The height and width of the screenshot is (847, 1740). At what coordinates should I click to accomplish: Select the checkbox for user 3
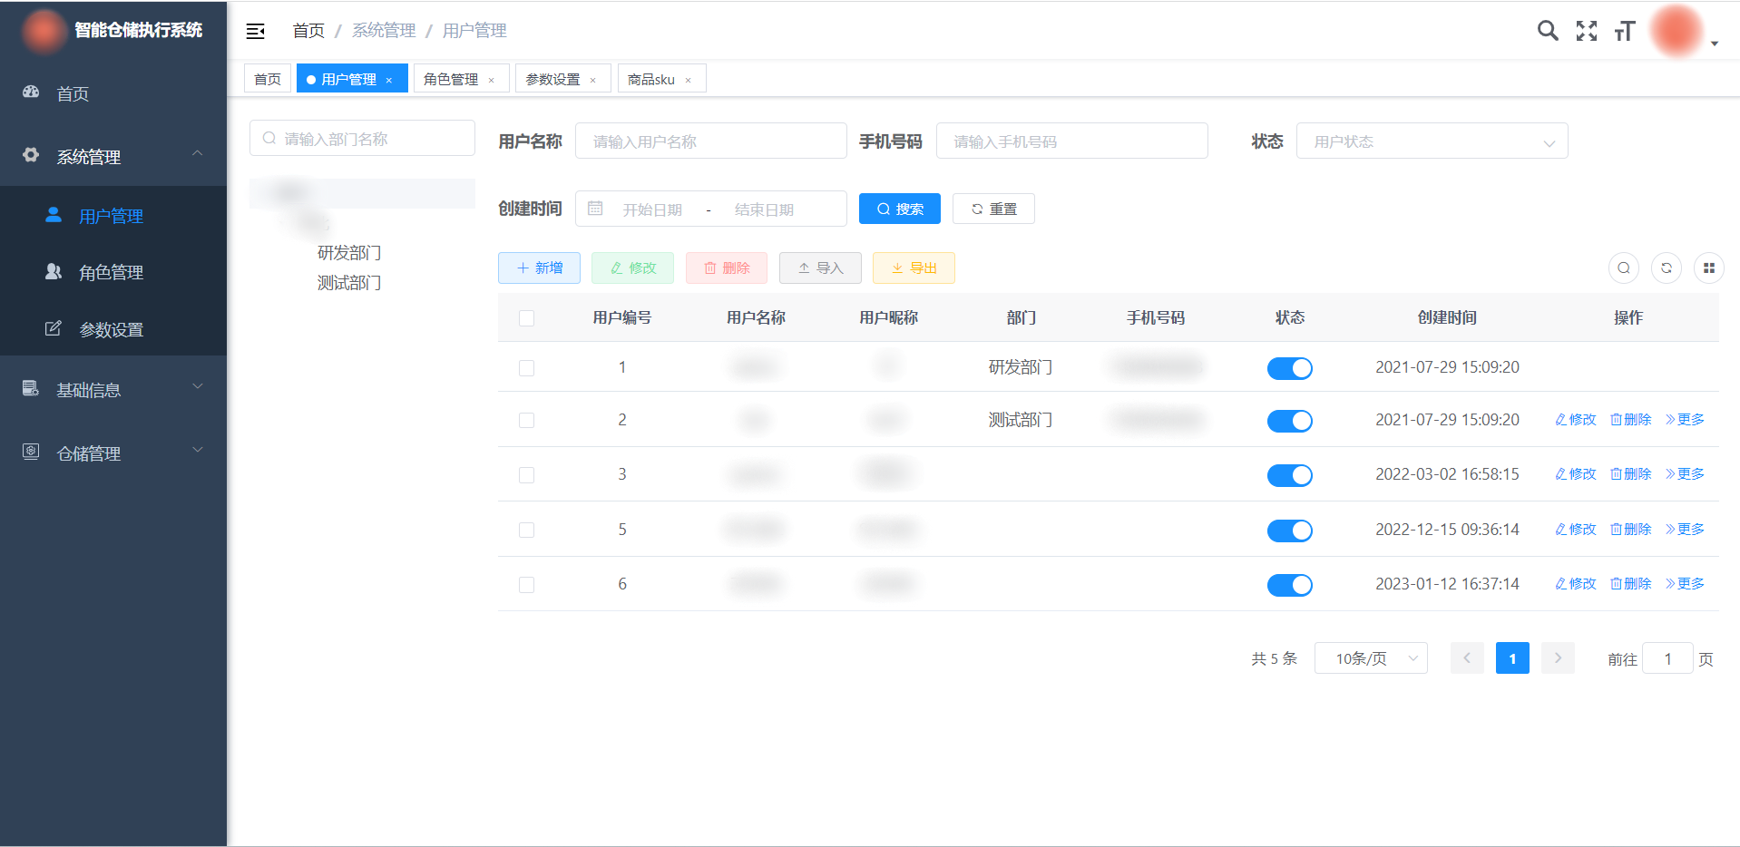click(x=526, y=475)
